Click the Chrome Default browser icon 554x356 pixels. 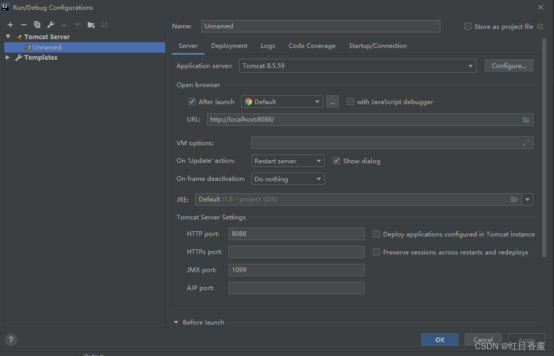coord(248,101)
